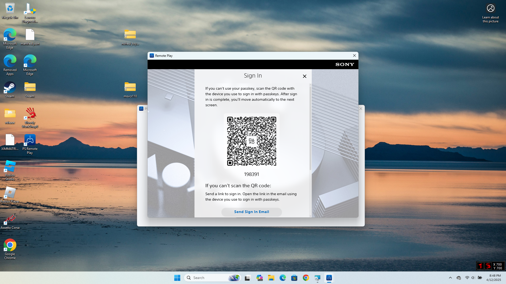Open the volume tray icon
506x284 pixels.
[473, 278]
